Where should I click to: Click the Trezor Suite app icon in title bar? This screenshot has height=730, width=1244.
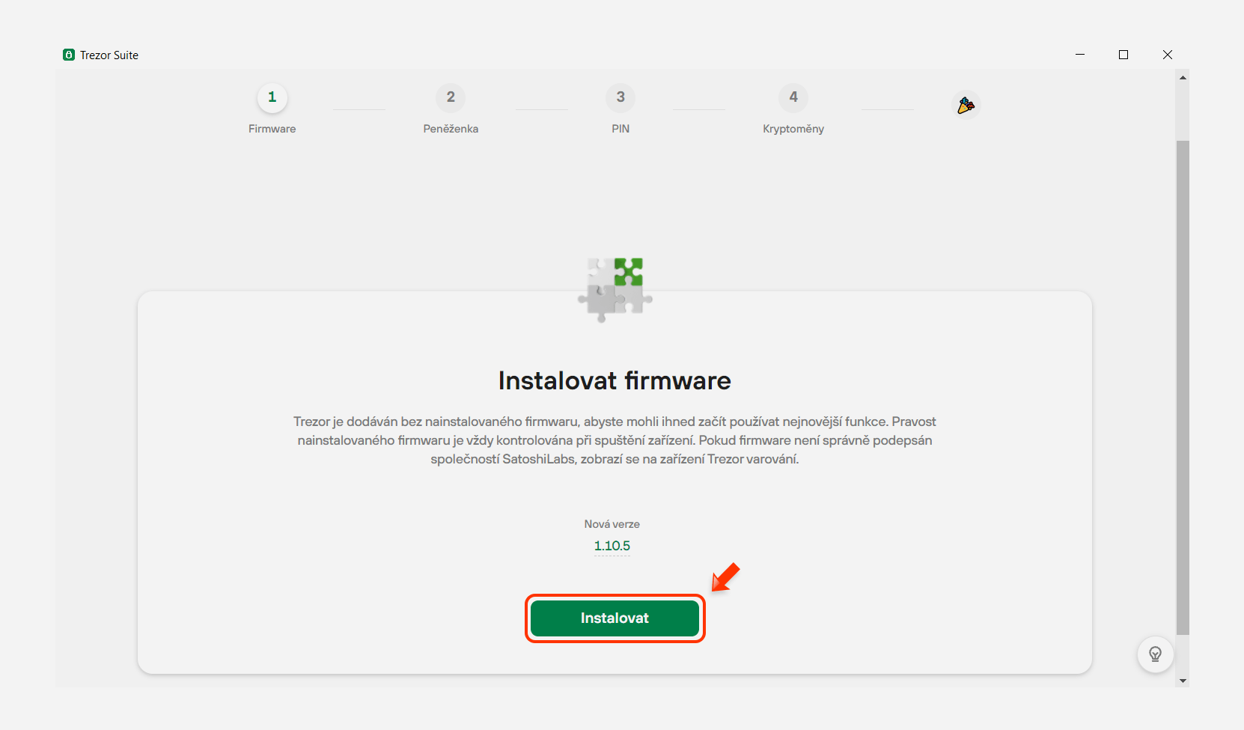click(69, 55)
